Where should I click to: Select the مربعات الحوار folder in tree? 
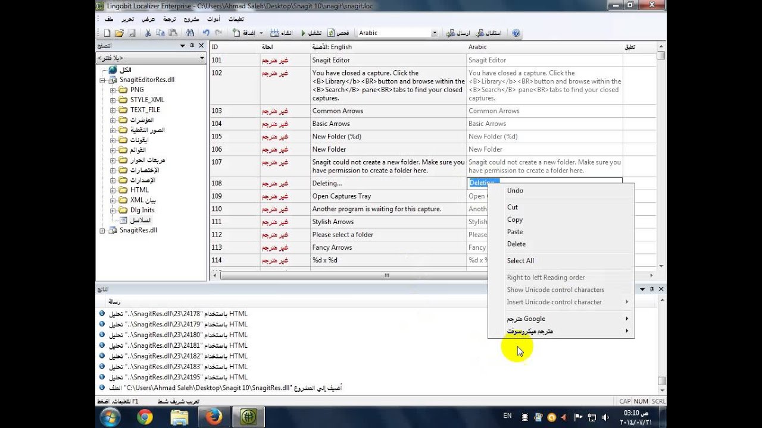(148, 160)
